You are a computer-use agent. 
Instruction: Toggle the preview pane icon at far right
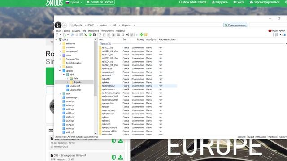[x=284, y=35]
